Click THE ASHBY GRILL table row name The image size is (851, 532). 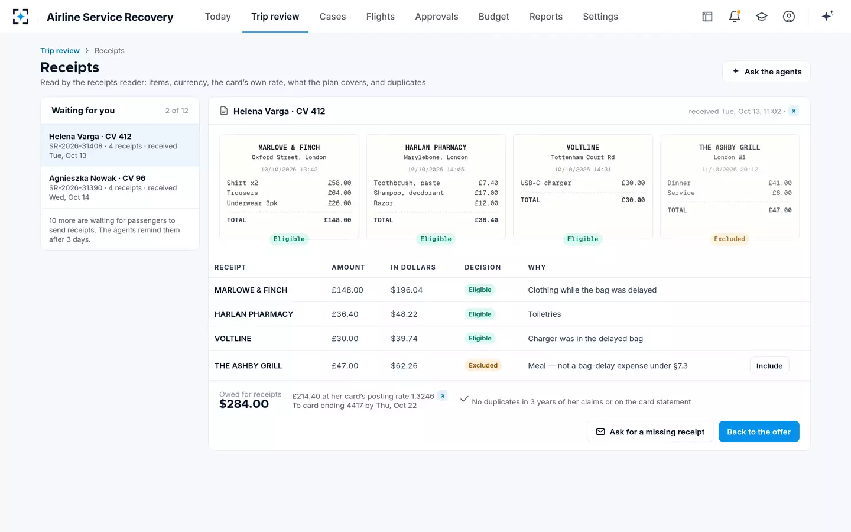pyautogui.click(x=248, y=366)
